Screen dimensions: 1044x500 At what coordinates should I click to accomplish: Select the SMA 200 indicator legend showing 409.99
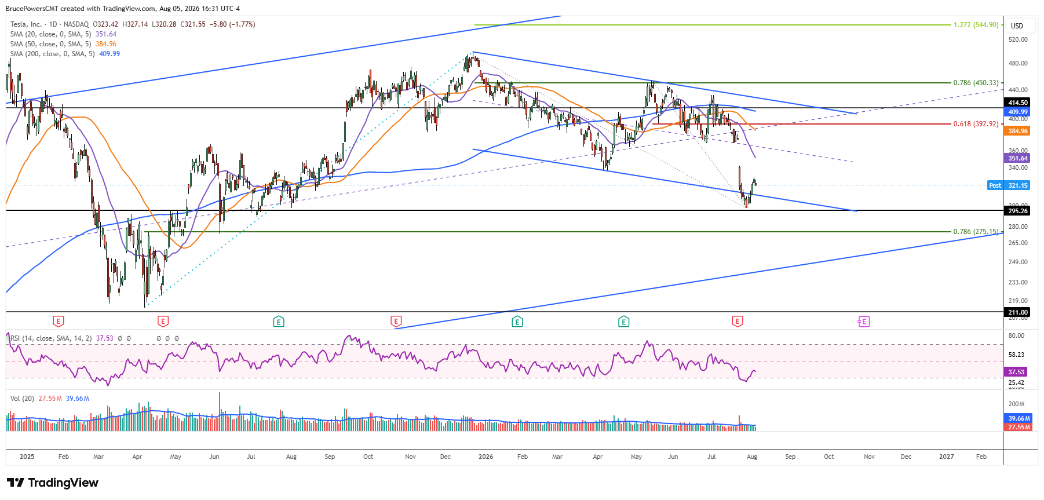[x=65, y=54]
